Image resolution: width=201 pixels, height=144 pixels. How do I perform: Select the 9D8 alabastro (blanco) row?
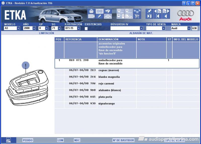click(127, 92)
